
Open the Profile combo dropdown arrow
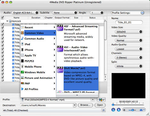pos(93,100)
